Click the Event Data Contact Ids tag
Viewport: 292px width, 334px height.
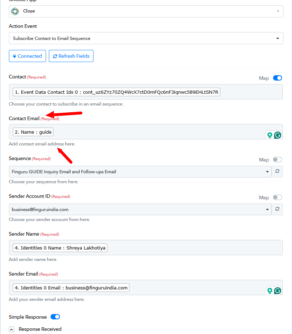coord(117,92)
